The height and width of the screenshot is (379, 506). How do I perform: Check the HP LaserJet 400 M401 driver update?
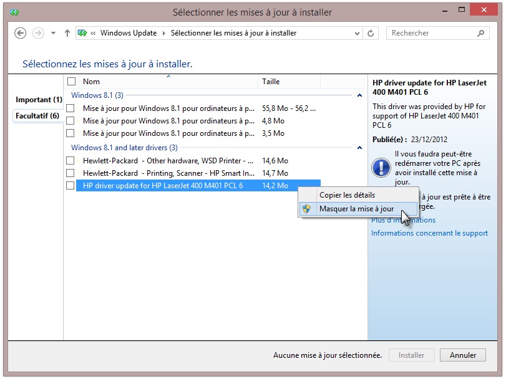tap(71, 186)
